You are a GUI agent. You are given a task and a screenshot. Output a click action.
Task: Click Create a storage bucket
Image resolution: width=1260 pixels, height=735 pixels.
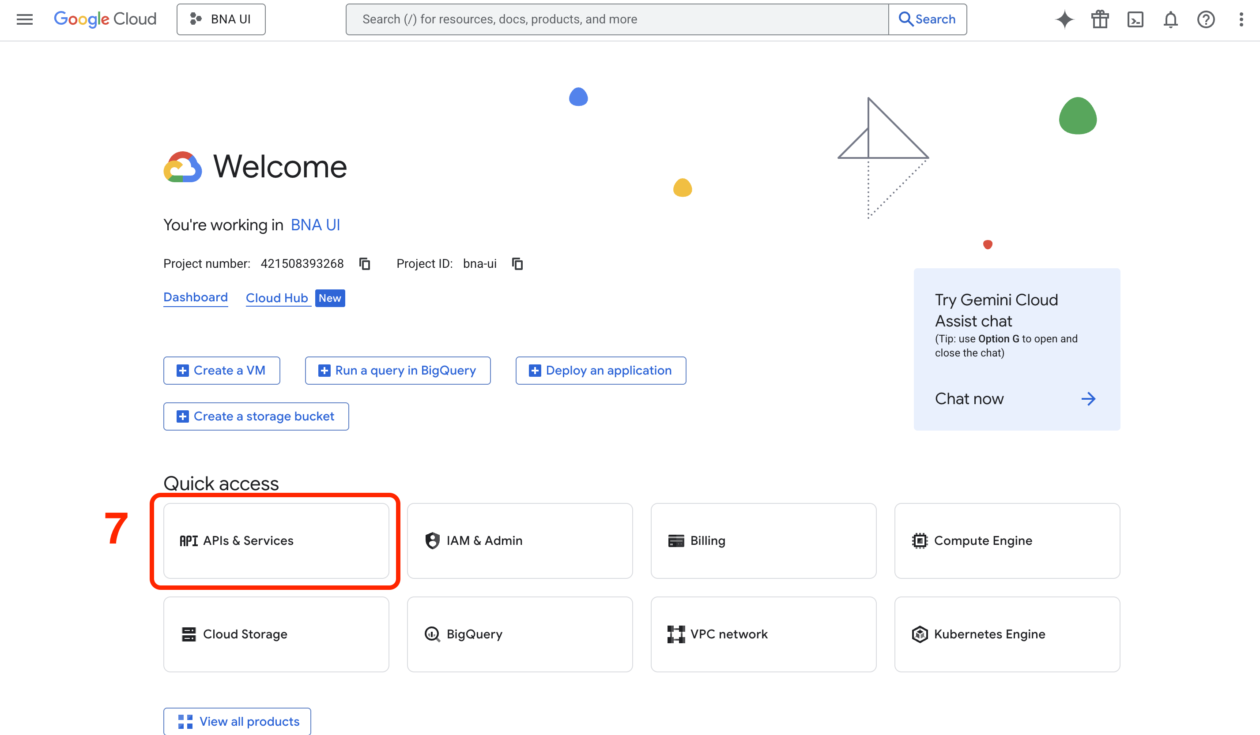[x=256, y=416]
